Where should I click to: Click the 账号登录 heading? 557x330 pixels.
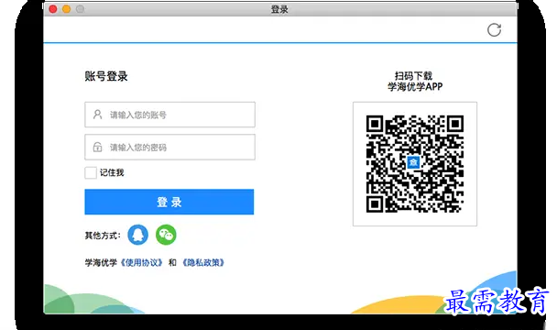click(106, 76)
